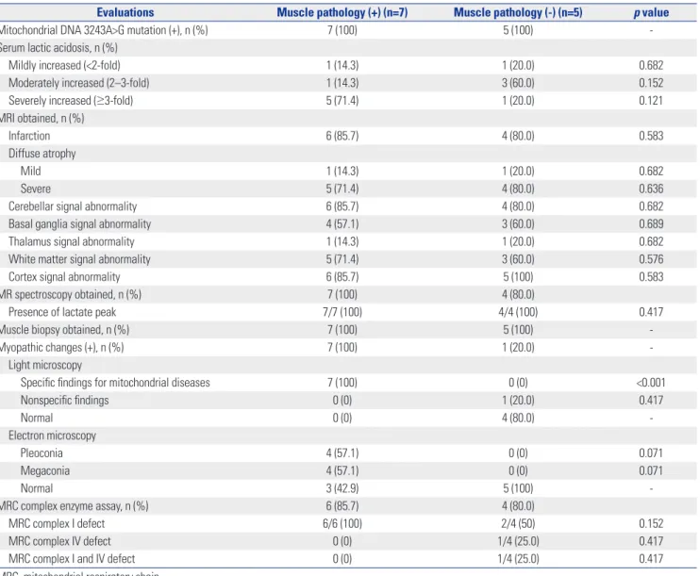Select the Megaconia row label

45,470
